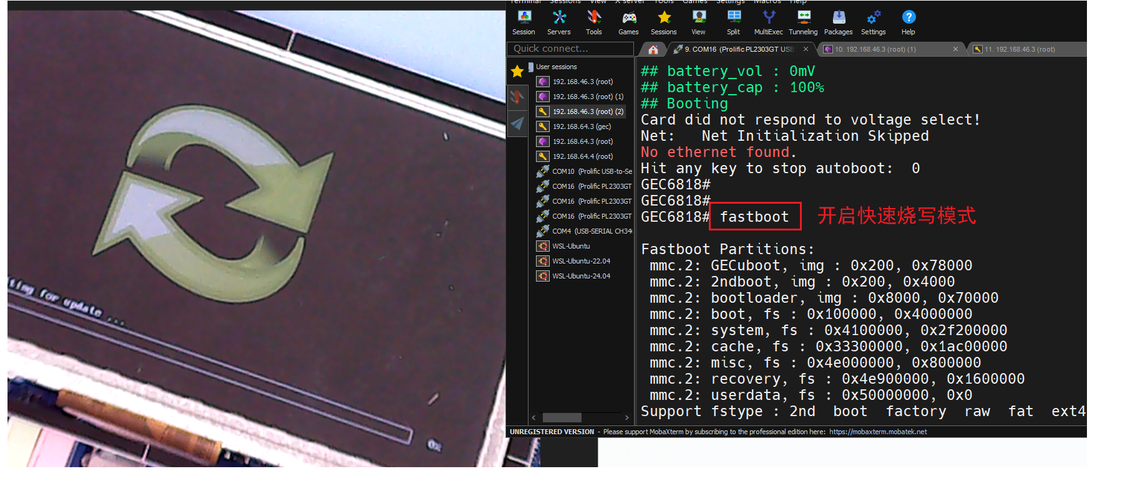1130x484 pixels.
Task: Click the 'Support fstype' terminal line
Action: pyautogui.click(x=863, y=411)
